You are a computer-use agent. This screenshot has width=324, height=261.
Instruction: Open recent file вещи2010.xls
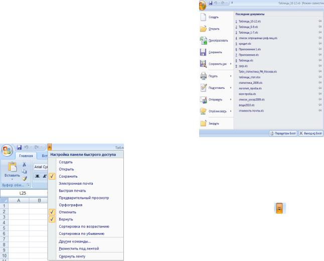pos(247,105)
